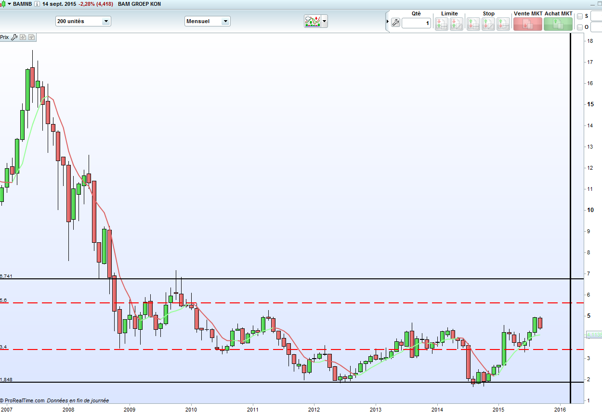
Task: Open the Prix panel wrench settings
Action: (14, 37)
